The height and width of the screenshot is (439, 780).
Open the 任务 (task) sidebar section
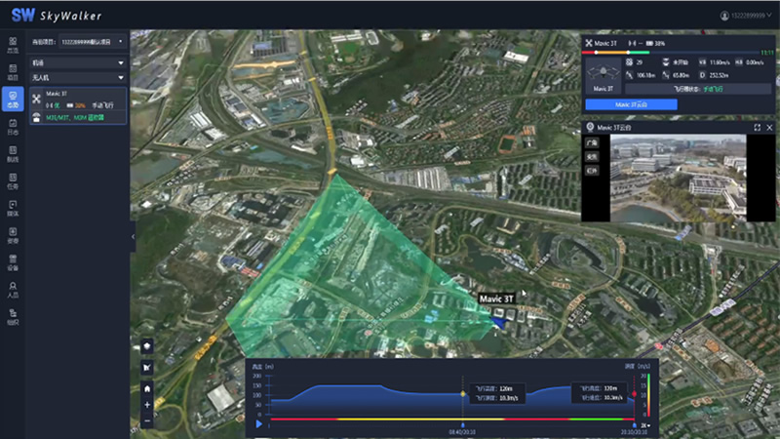tap(13, 181)
